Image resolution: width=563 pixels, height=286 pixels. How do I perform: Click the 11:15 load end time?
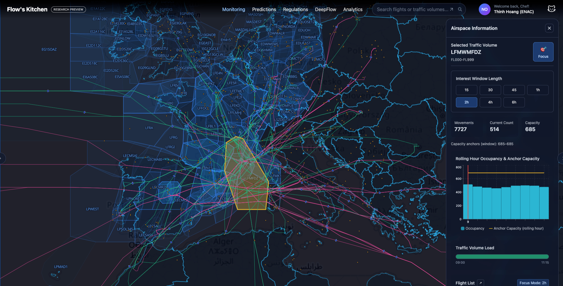545,263
